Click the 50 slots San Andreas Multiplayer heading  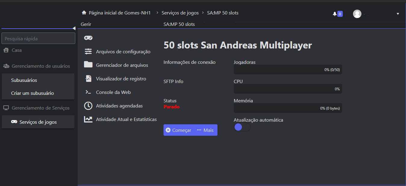click(x=238, y=45)
